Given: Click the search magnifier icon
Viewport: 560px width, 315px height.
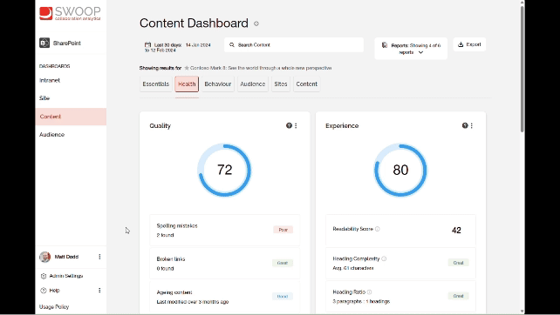Looking at the screenshot, I should [x=232, y=45].
